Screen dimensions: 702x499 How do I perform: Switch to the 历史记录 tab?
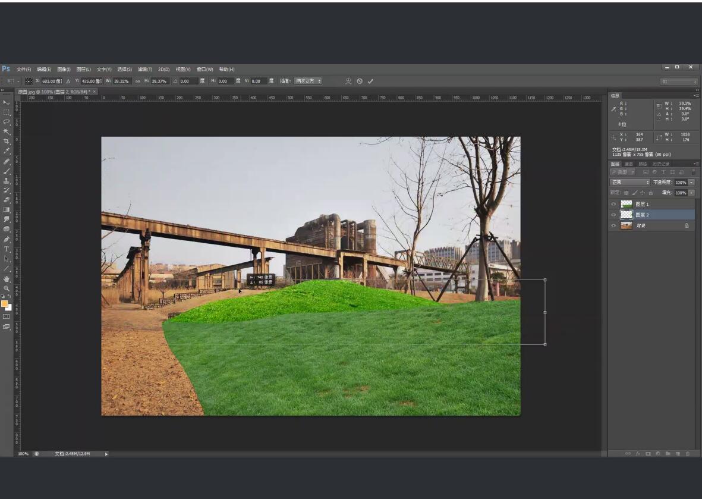coord(660,164)
